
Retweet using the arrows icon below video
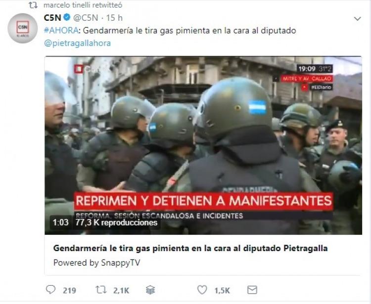coord(101,290)
